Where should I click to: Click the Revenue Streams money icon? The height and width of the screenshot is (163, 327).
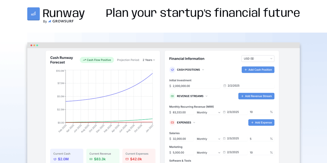[x=172, y=96]
